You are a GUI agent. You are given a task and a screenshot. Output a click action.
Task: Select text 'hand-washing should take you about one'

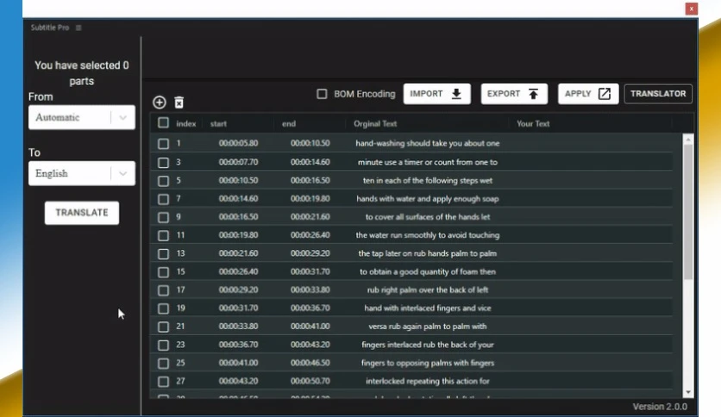coord(428,143)
